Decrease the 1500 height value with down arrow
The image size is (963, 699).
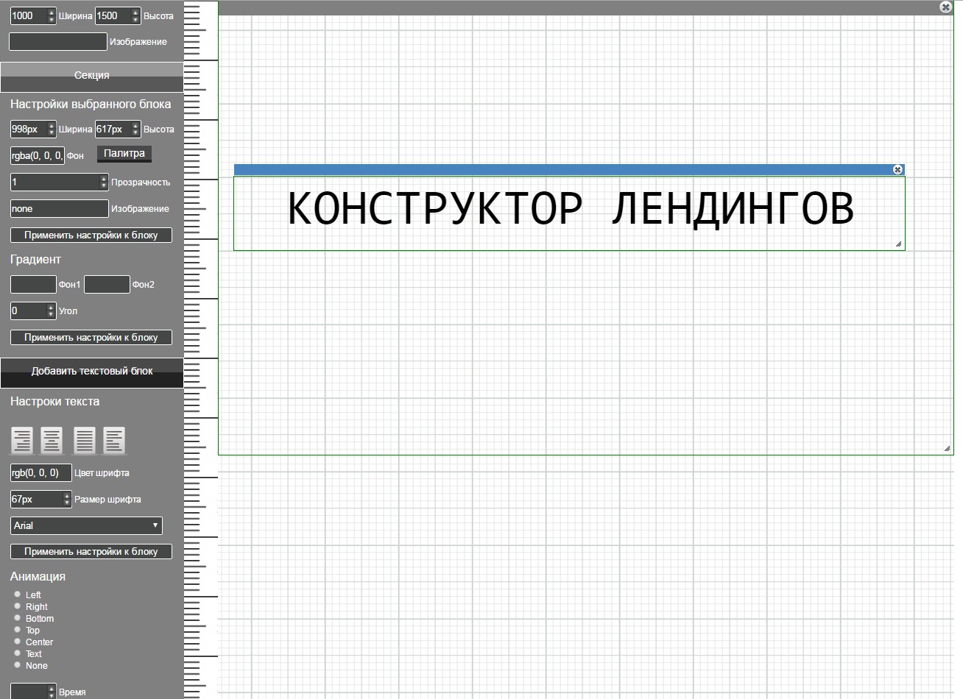(x=135, y=20)
